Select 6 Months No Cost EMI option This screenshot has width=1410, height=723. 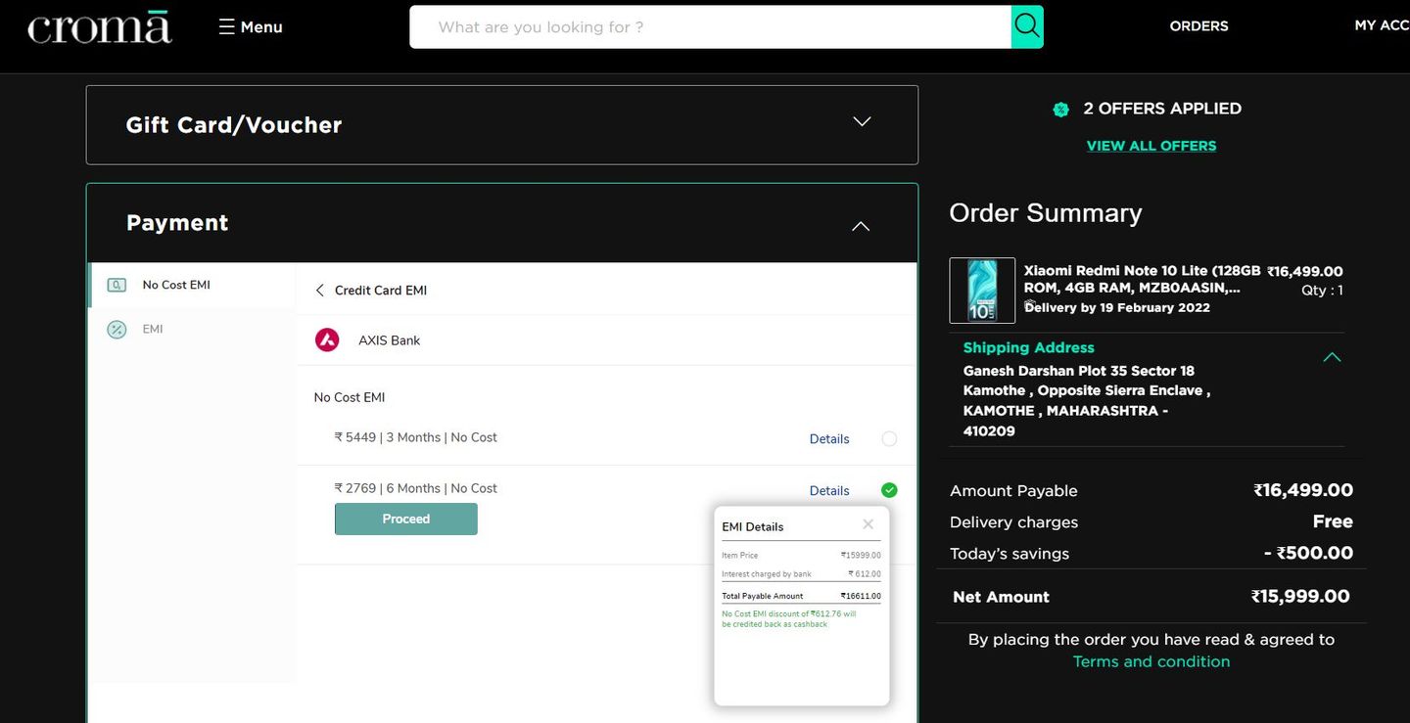point(889,490)
